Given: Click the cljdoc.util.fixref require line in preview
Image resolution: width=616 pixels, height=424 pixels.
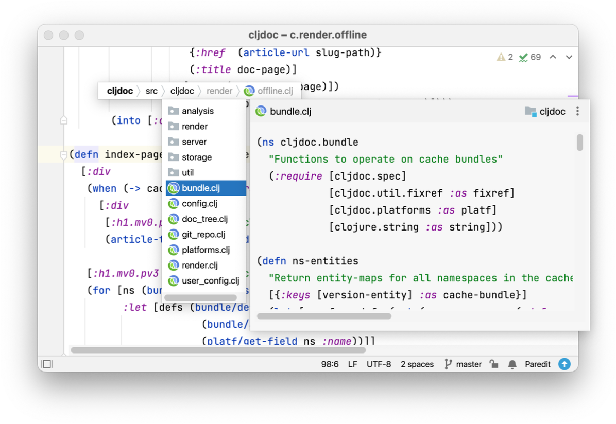Looking at the screenshot, I should pos(421,193).
